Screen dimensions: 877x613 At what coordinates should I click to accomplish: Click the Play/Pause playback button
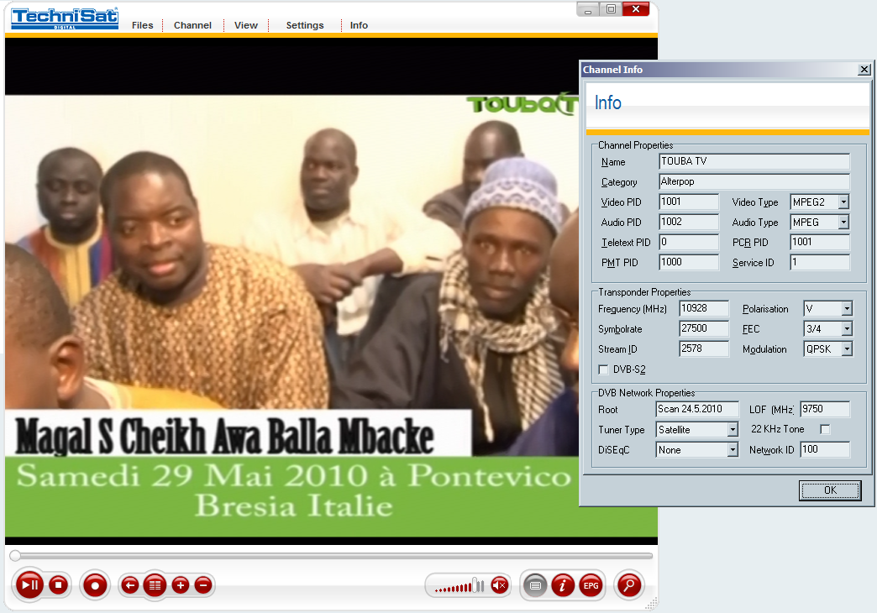point(29,585)
